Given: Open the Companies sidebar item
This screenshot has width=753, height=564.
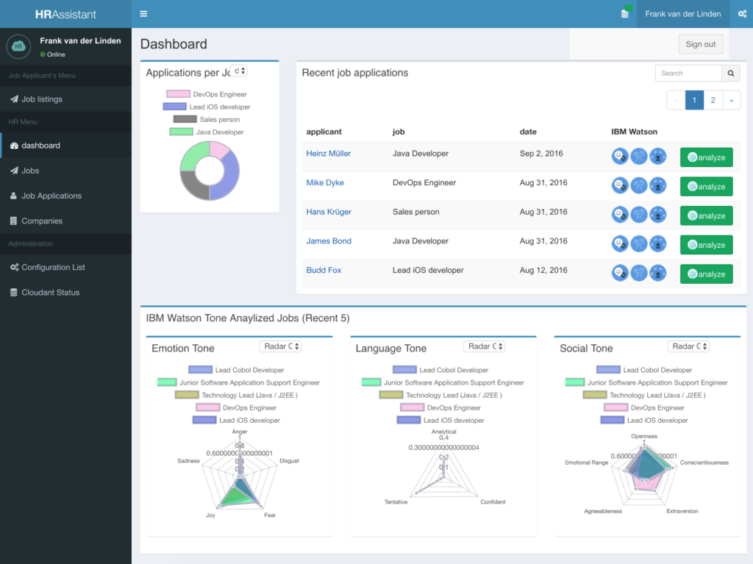Looking at the screenshot, I should [x=65, y=221].
